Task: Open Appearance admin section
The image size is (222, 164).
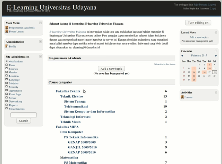Action: click(x=15, y=90)
